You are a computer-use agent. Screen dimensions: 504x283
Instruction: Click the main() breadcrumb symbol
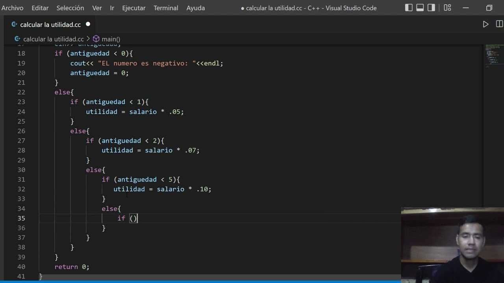pyautogui.click(x=111, y=39)
